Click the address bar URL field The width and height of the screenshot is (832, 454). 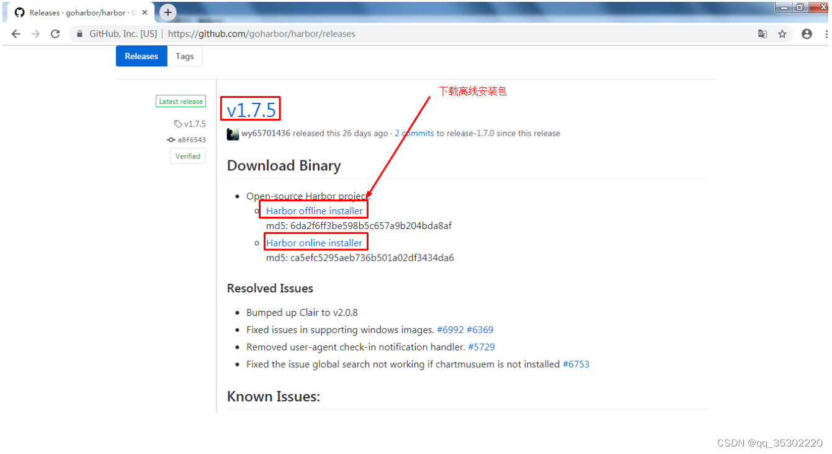pyautogui.click(x=409, y=34)
